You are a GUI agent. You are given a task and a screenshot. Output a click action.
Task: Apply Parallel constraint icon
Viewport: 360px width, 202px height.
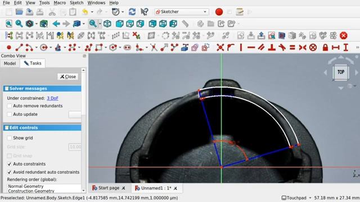coord(261,48)
